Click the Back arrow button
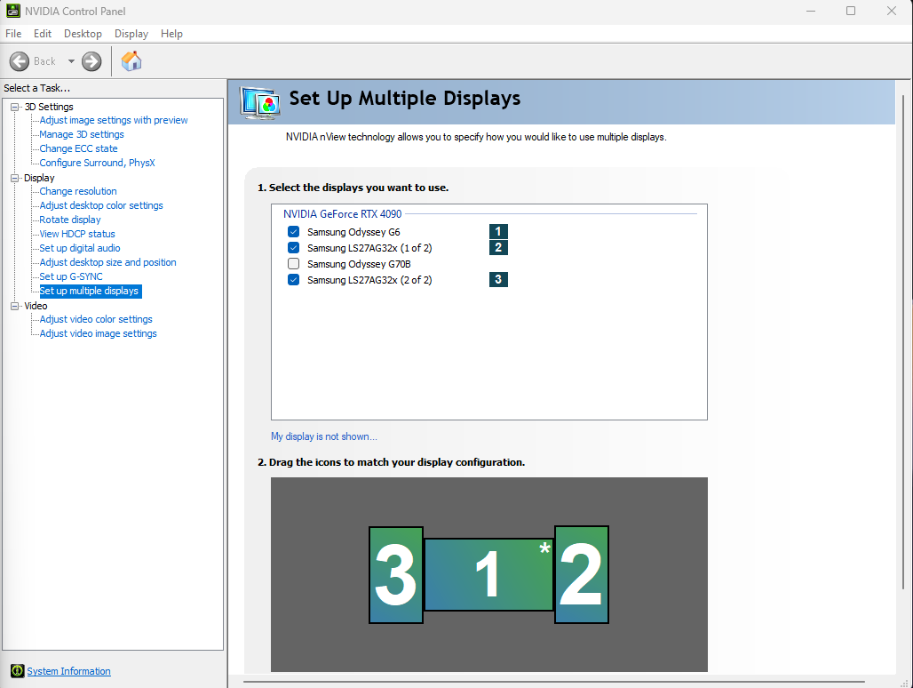The width and height of the screenshot is (913, 688). [20, 61]
